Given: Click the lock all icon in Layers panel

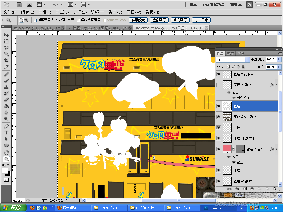Looking at the screenshot, I should pyautogui.click(x=243, y=67).
